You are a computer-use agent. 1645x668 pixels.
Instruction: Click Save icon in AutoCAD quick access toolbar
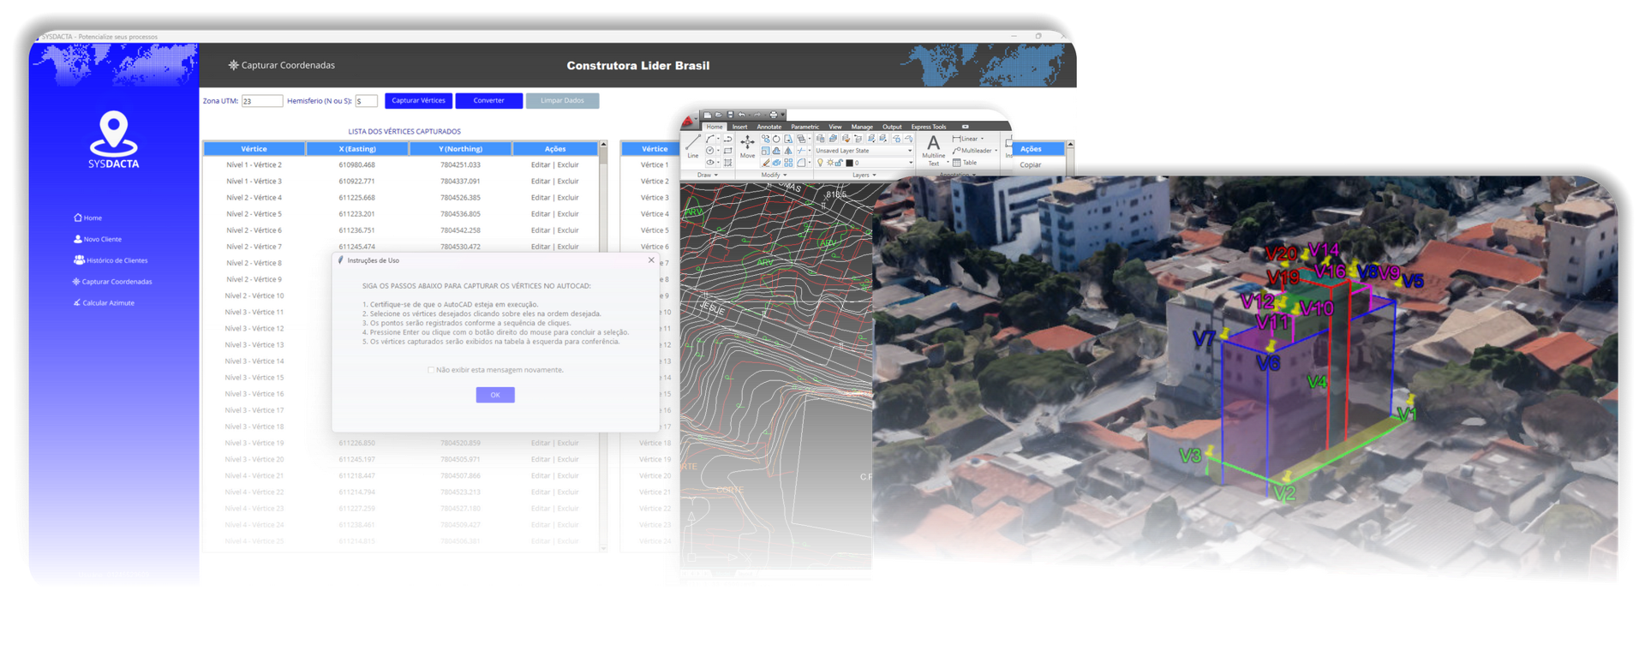pos(730,115)
